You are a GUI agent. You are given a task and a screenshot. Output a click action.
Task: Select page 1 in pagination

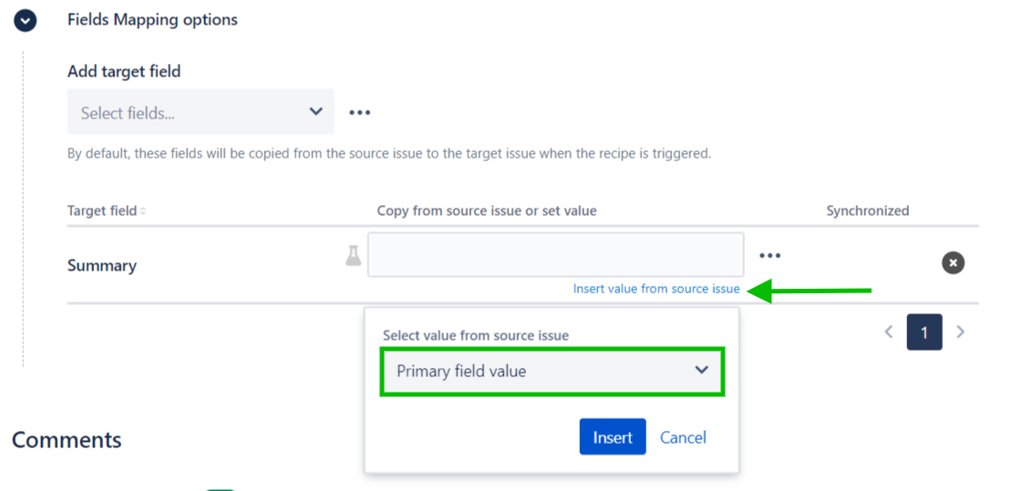click(923, 332)
